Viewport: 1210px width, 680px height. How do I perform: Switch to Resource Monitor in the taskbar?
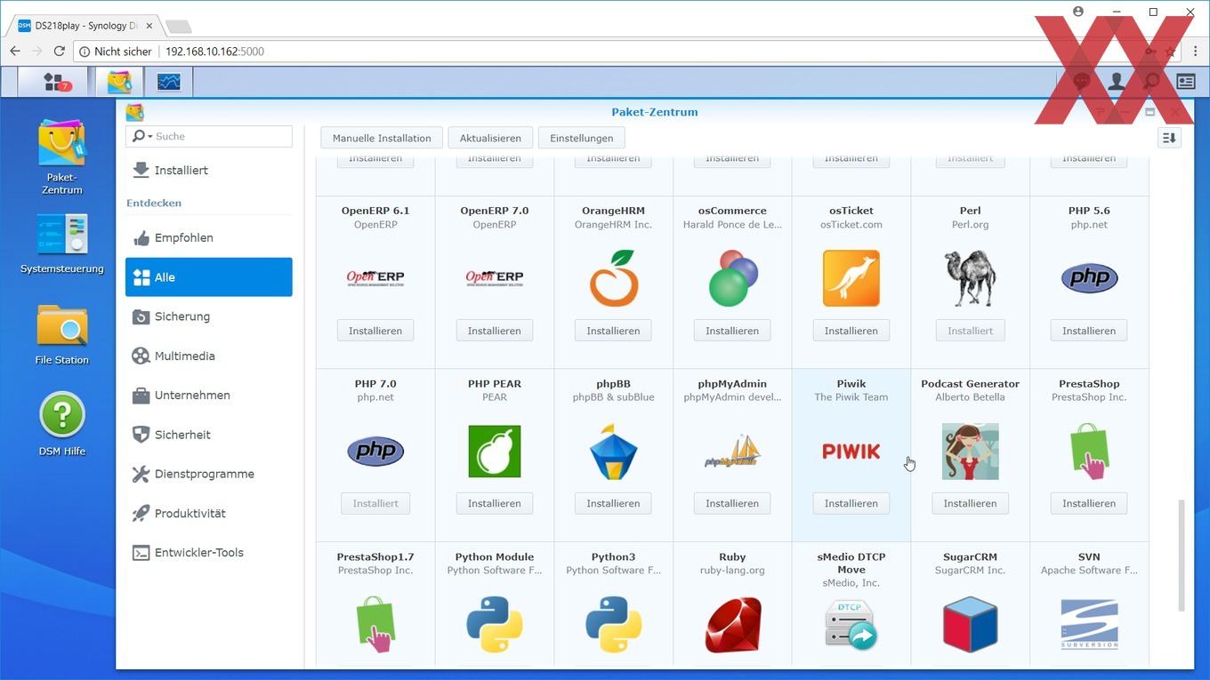(168, 82)
